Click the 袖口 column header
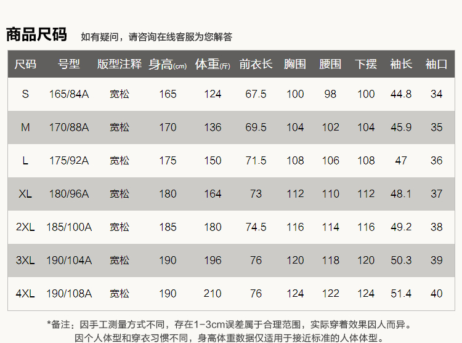 (436, 64)
